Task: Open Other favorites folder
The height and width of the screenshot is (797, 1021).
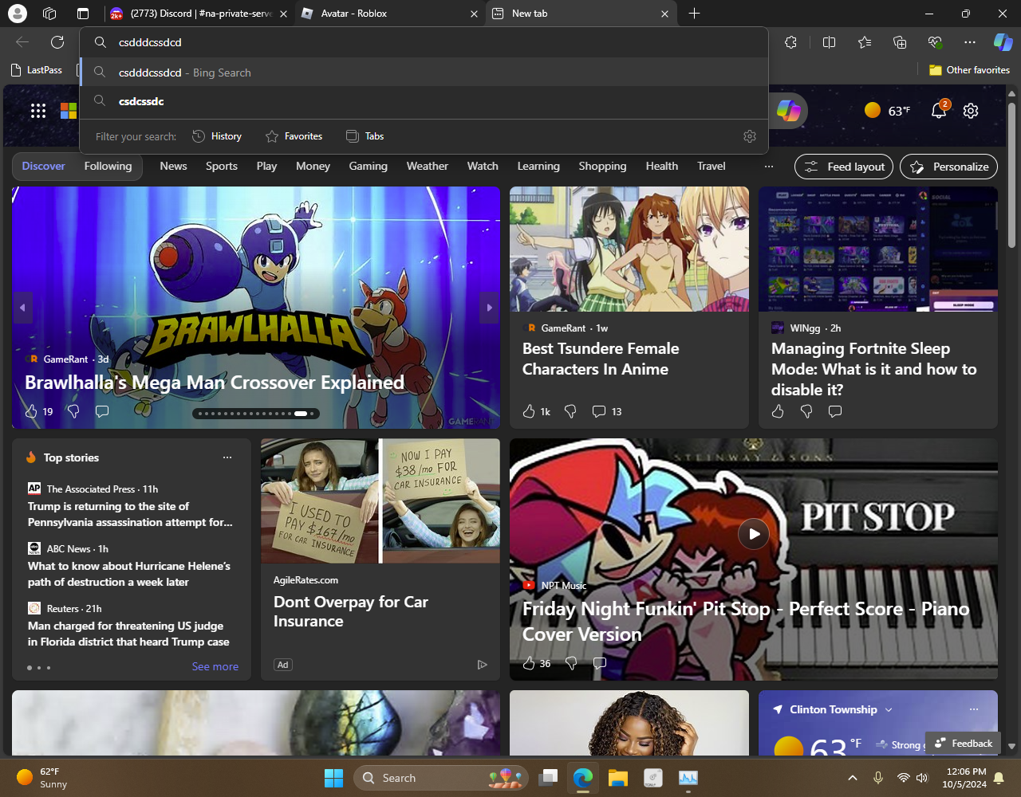Action: coord(969,70)
